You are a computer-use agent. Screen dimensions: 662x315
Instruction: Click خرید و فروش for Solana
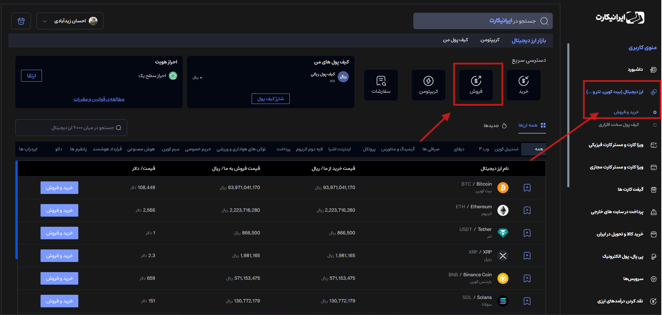coord(59,301)
